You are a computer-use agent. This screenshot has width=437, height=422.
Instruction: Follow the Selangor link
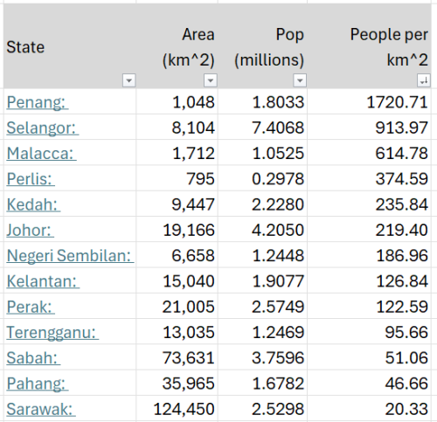[x=43, y=128]
